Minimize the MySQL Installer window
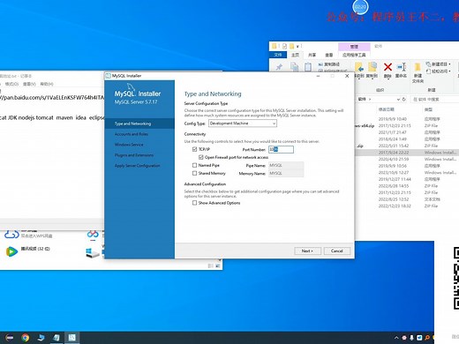This screenshot has height=344, width=459. [319, 76]
